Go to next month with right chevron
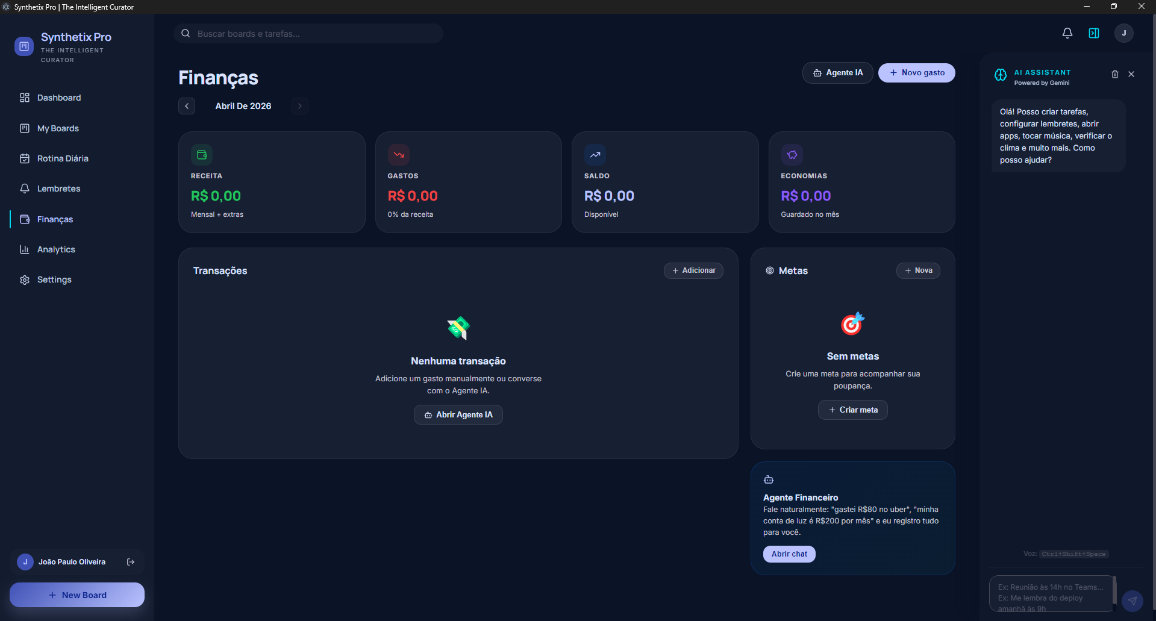 tap(300, 106)
